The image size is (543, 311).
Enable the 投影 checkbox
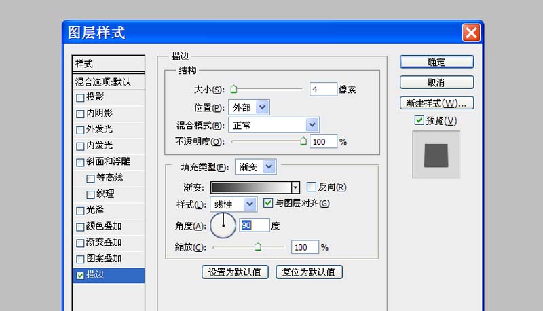(81, 97)
